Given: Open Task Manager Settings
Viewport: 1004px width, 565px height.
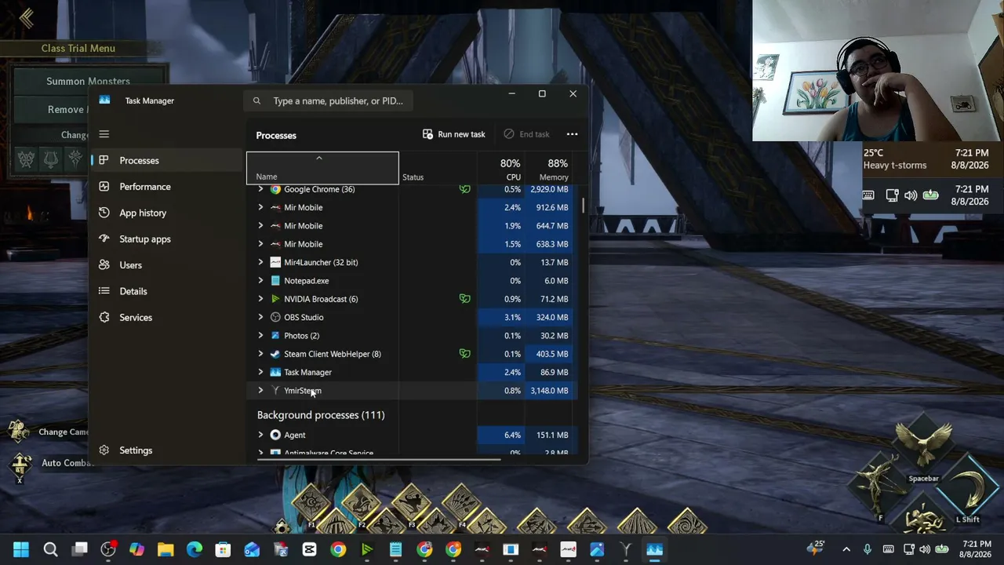Looking at the screenshot, I should coord(166,450).
